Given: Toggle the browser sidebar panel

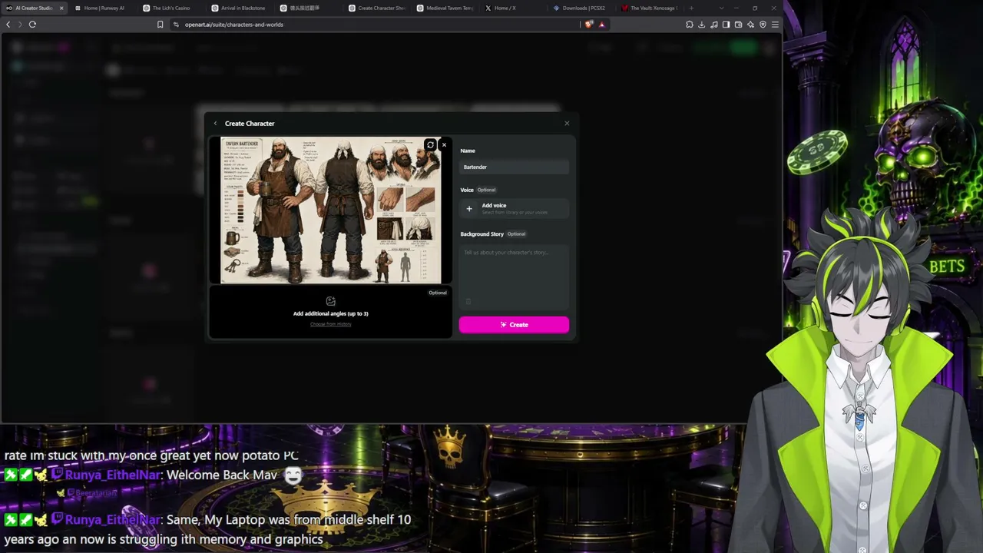Looking at the screenshot, I should point(726,25).
